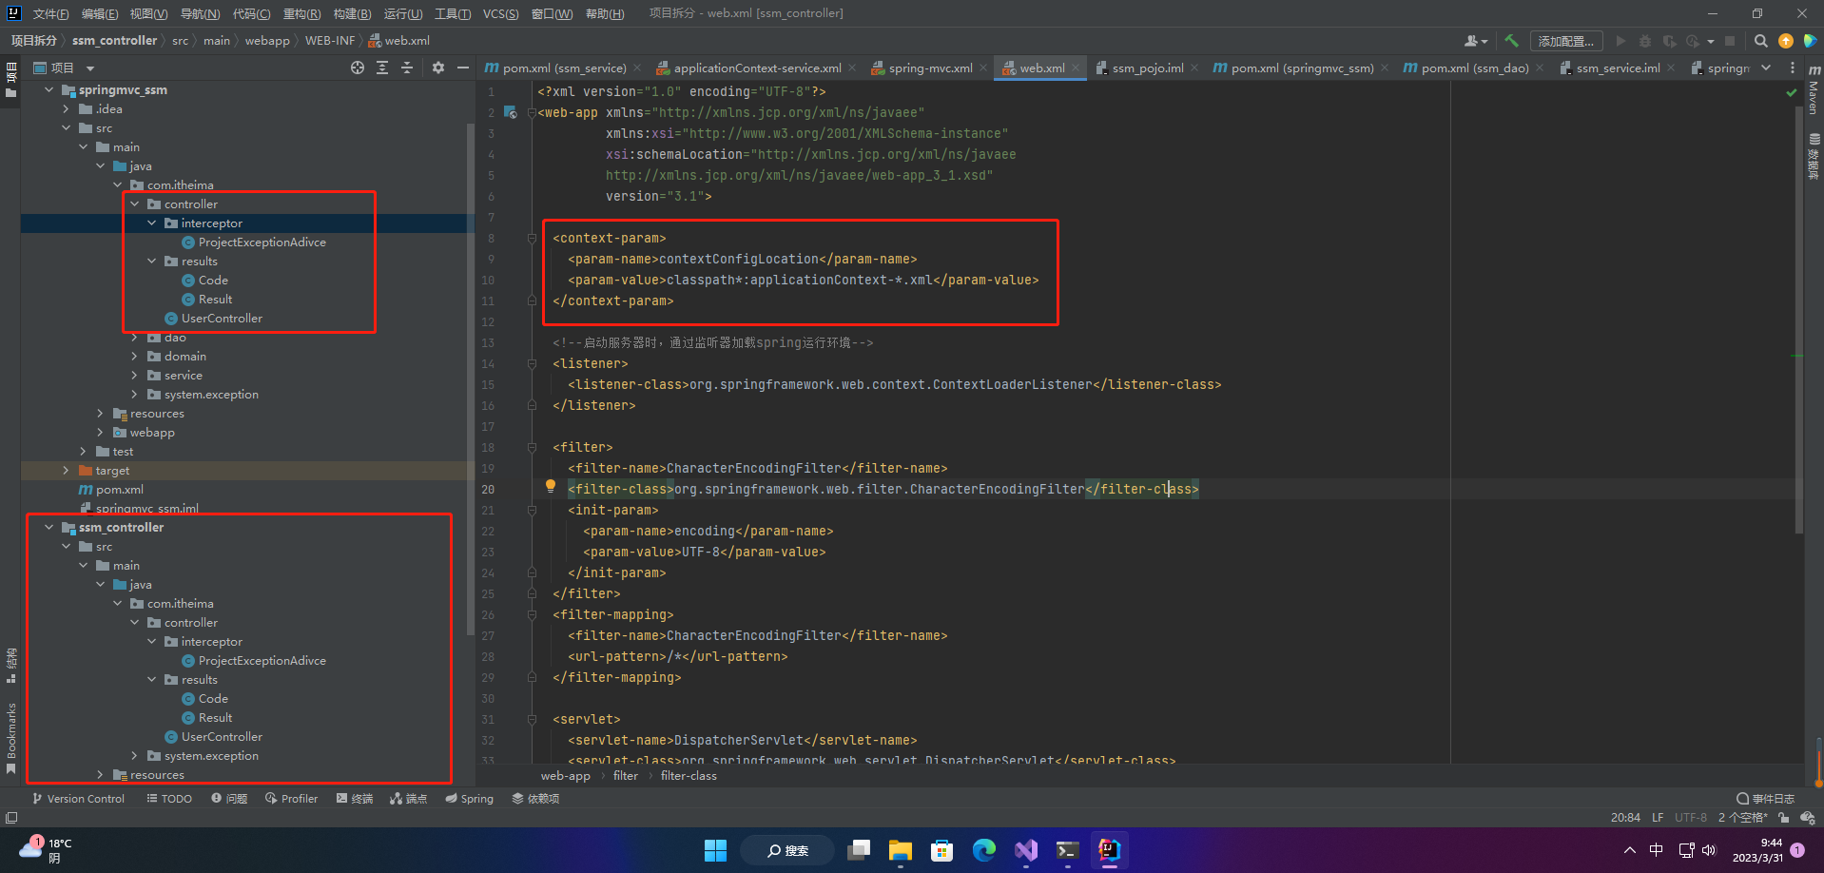The width and height of the screenshot is (1824, 873).
Task: Click the green inspection checkmark in editor
Action: (x=1792, y=92)
